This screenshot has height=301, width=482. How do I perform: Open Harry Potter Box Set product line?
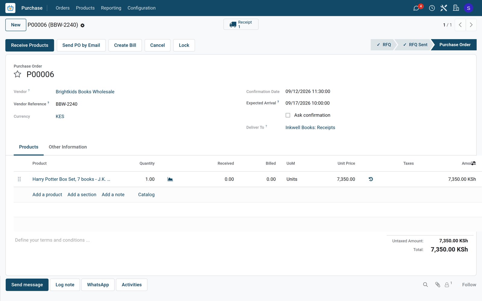pyautogui.click(x=71, y=179)
